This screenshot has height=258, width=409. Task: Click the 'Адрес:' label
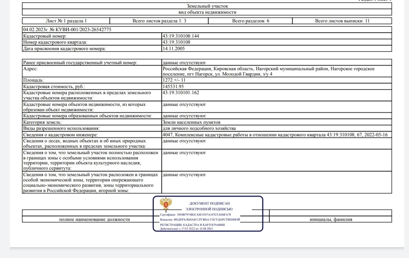point(30,69)
